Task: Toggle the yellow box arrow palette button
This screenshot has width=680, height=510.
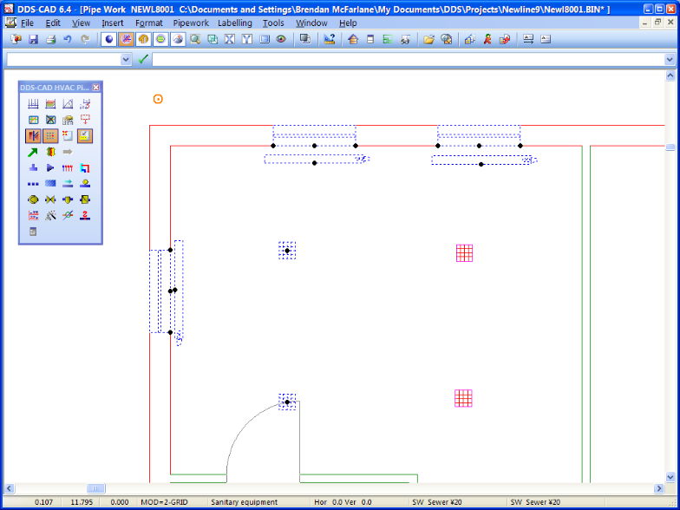Action: [85, 136]
